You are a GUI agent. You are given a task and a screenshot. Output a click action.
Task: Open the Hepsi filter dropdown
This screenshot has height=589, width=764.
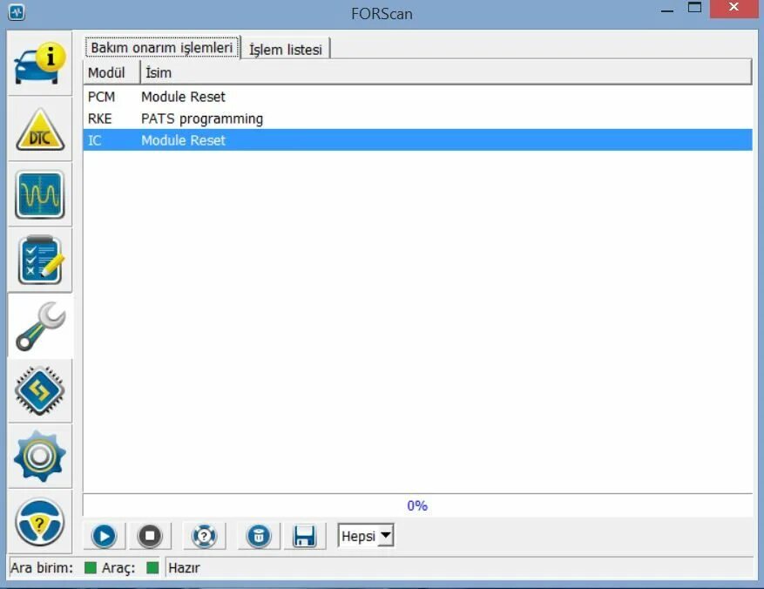point(366,536)
